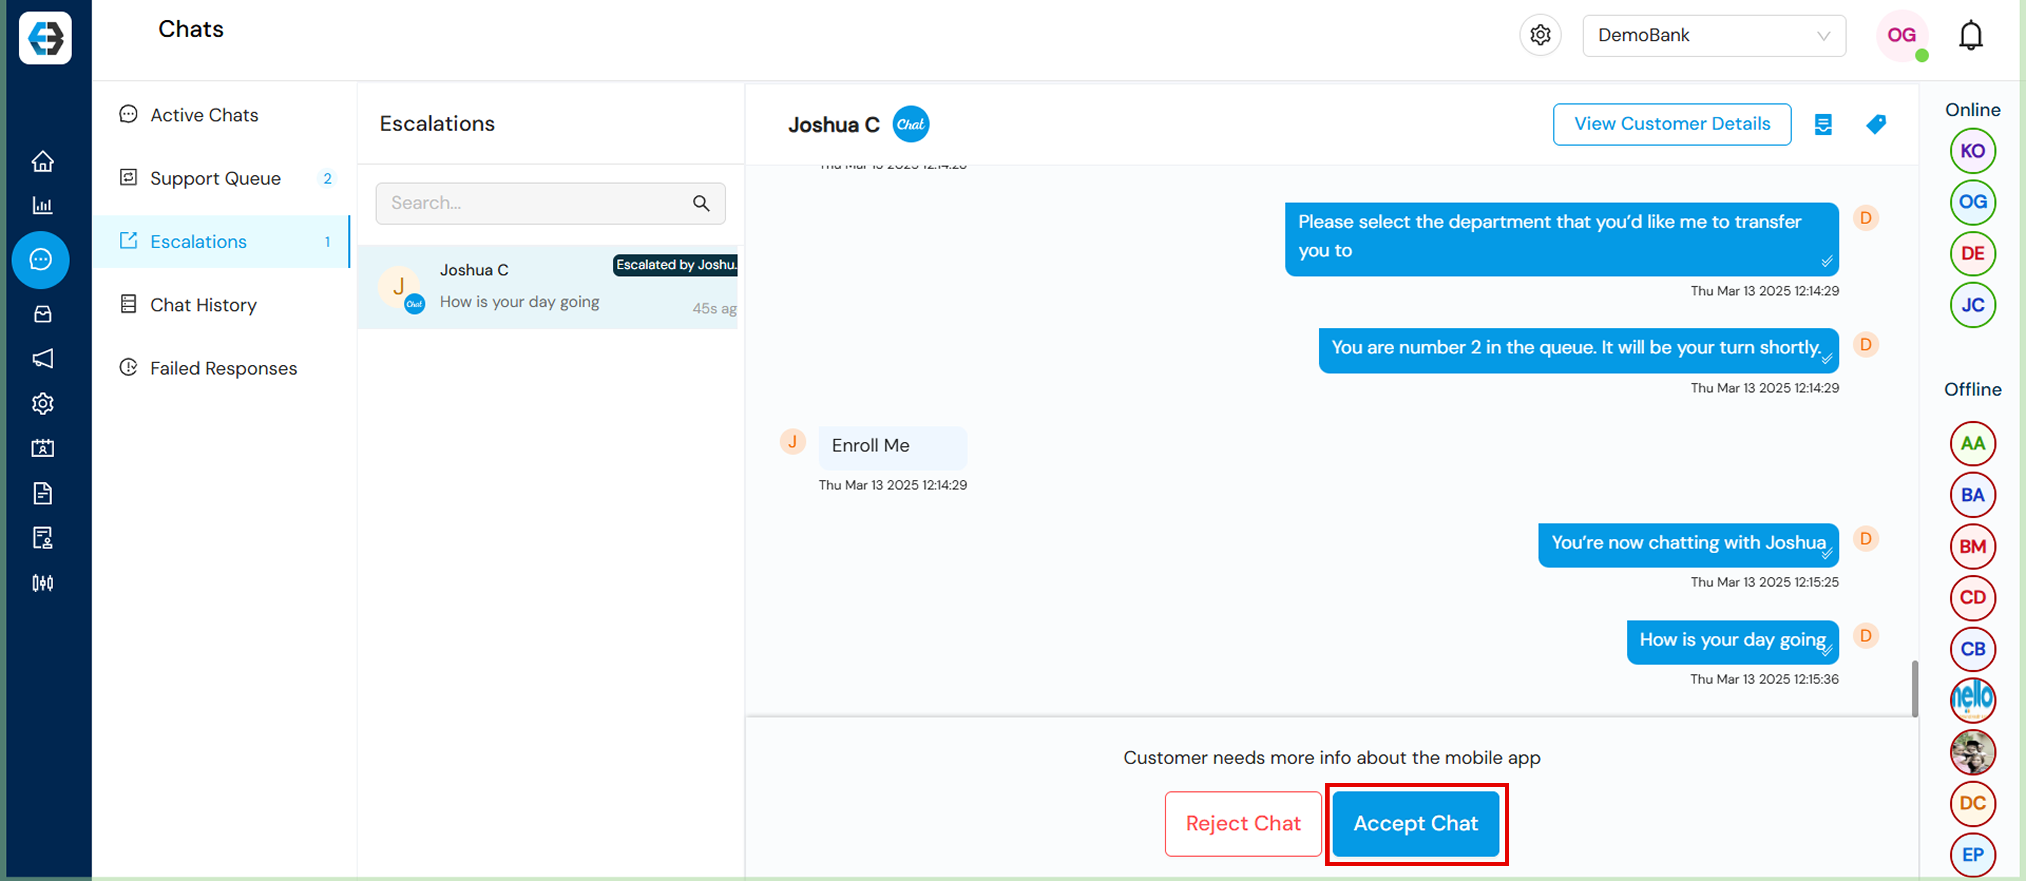
Task: Click the Chat channel badge beside Joshua C
Action: [911, 124]
